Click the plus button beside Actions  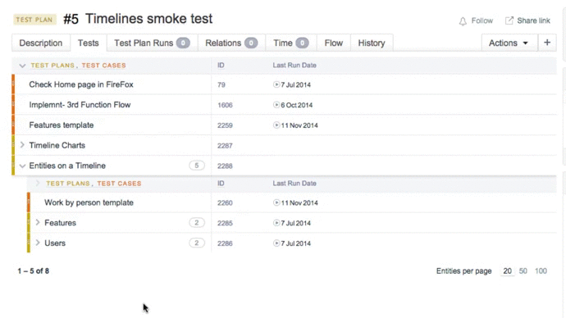coord(547,43)
